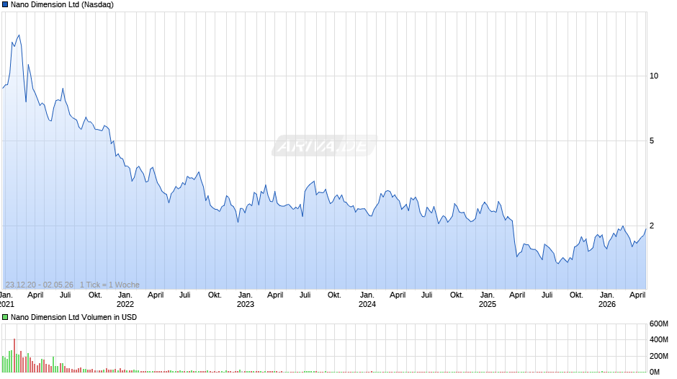Click the volume axis label 200M

[x=658, y=356]
